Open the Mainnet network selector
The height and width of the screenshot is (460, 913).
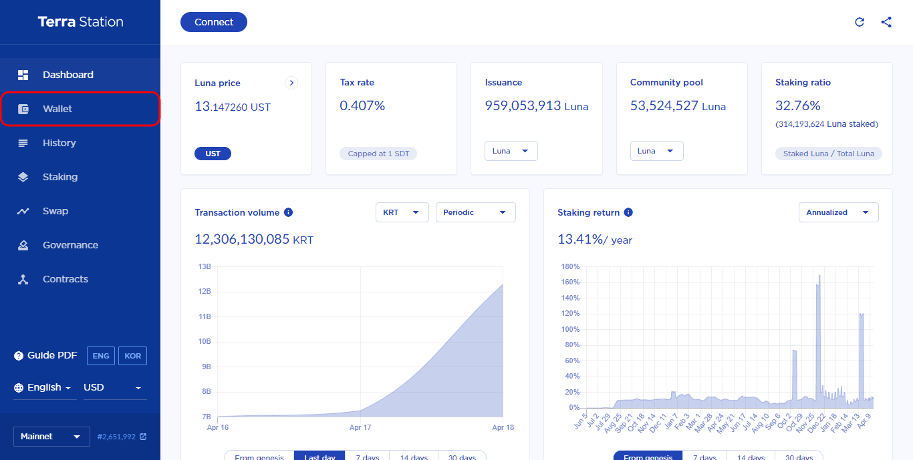coord(51,437)
